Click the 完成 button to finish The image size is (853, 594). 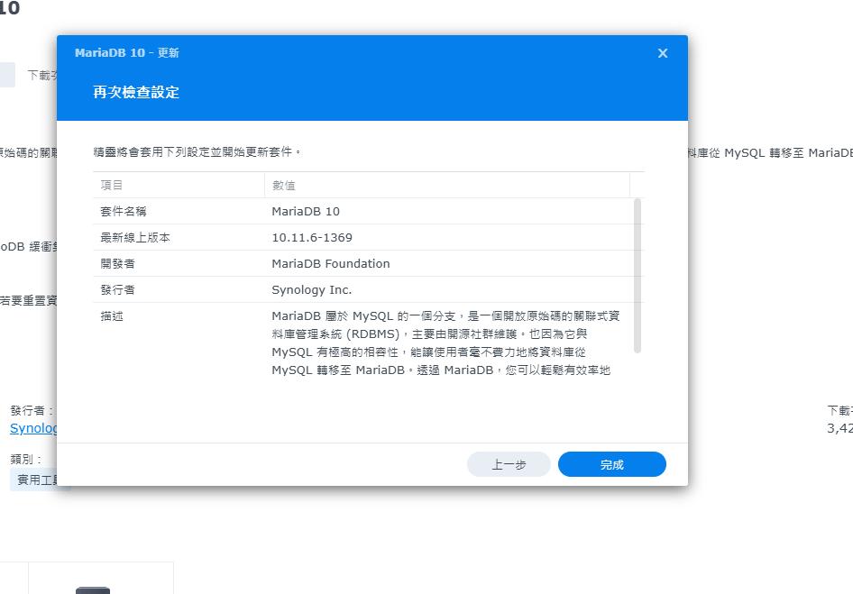[x=612, y=464]
